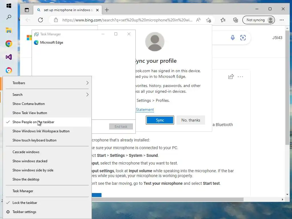Launch Google Chrome from the taskbar
The height and width of the screenshot is (219, 292).
click(9, 44)
